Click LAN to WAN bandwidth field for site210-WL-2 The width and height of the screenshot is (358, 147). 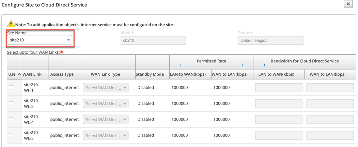coord(279,104)
